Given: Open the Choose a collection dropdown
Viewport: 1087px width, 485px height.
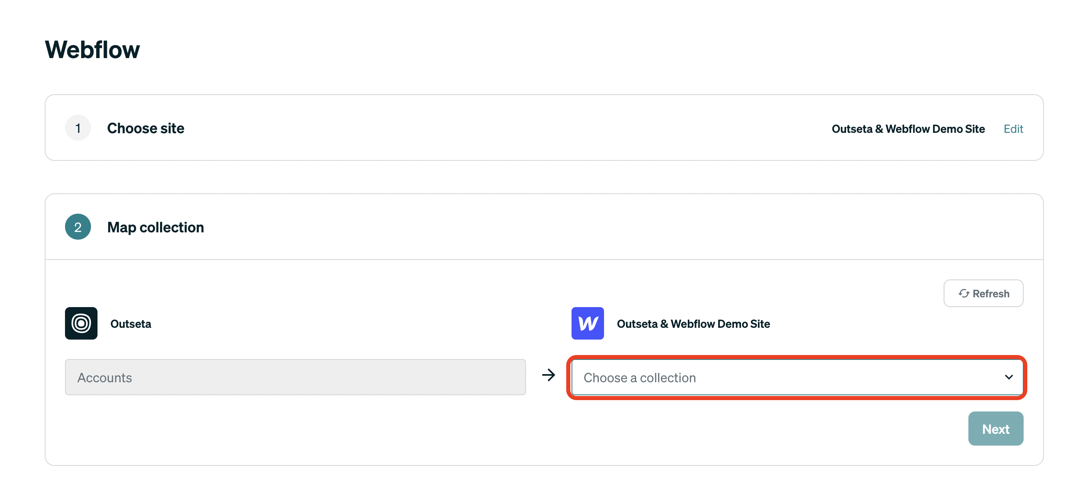Looking at the screenshot, I should click(797, 377).
